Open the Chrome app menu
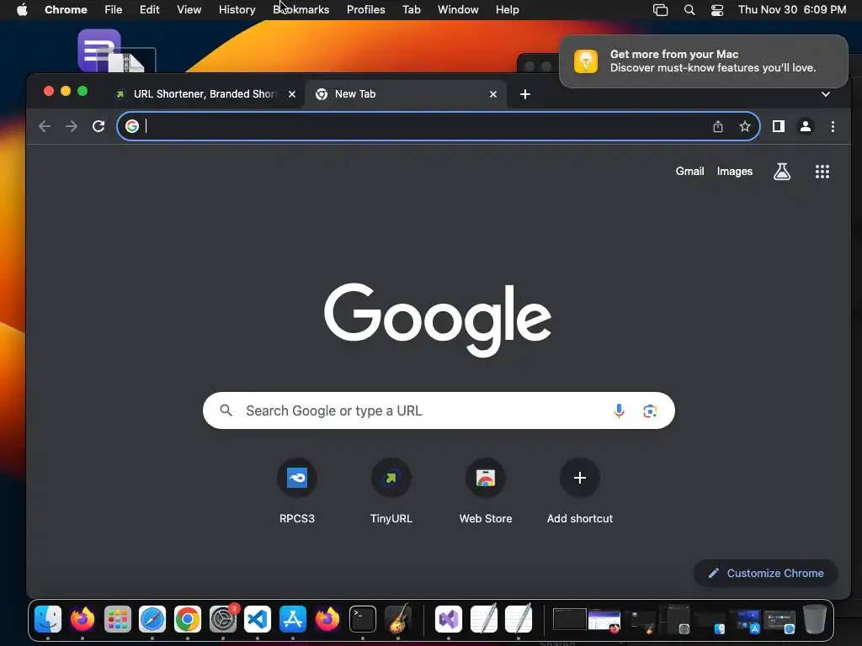862x646 pixels. (66, 9)
